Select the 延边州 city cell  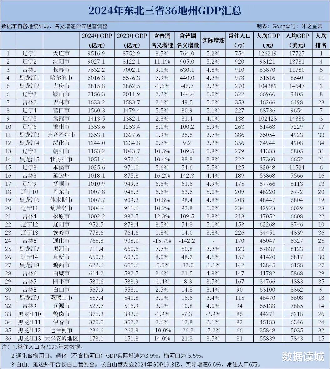click(x=61, y=175)
